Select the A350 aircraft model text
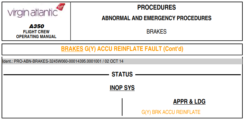 37,27
